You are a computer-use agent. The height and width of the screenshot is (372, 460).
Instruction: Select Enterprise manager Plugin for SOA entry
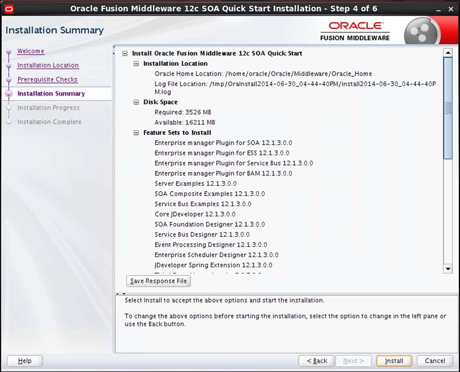coord(223,143)
